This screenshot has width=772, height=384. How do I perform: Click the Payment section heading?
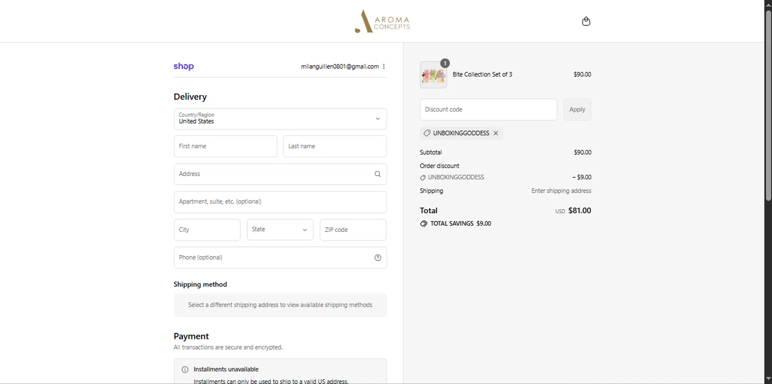click(191, 336)
